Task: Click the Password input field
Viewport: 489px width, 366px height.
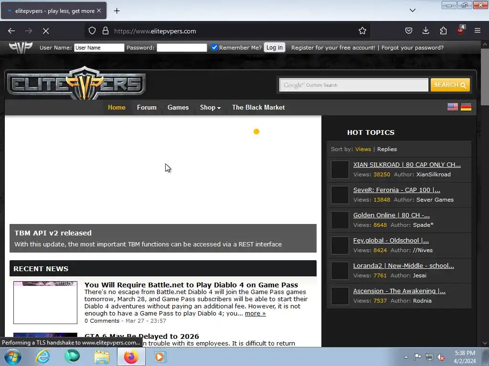Action: coord(181,48)
